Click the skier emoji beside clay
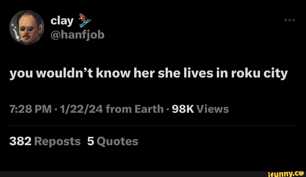Image resolution: width=306 pixels, height=177 pixels. (85, 20)
